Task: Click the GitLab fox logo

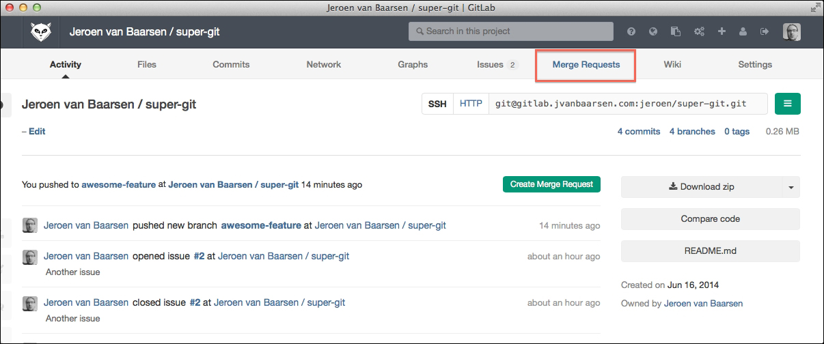Action: tap(40, 31)
